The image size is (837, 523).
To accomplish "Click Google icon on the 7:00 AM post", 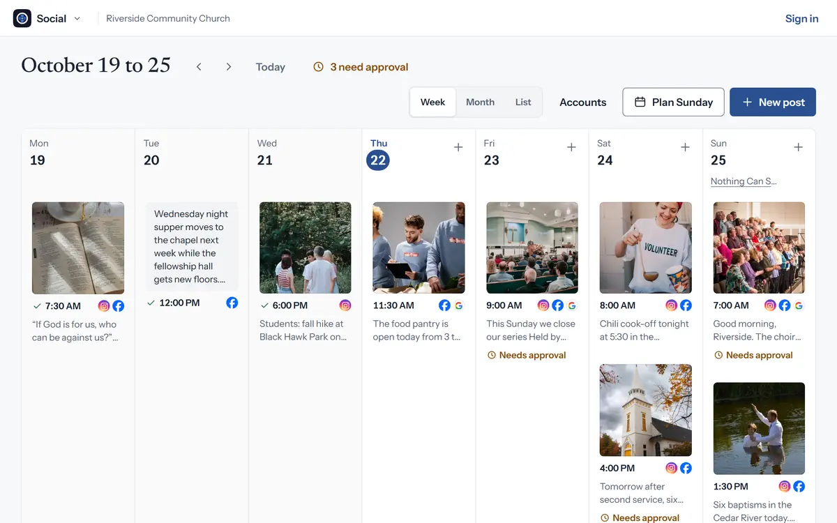I will click(x=799, y=305).
